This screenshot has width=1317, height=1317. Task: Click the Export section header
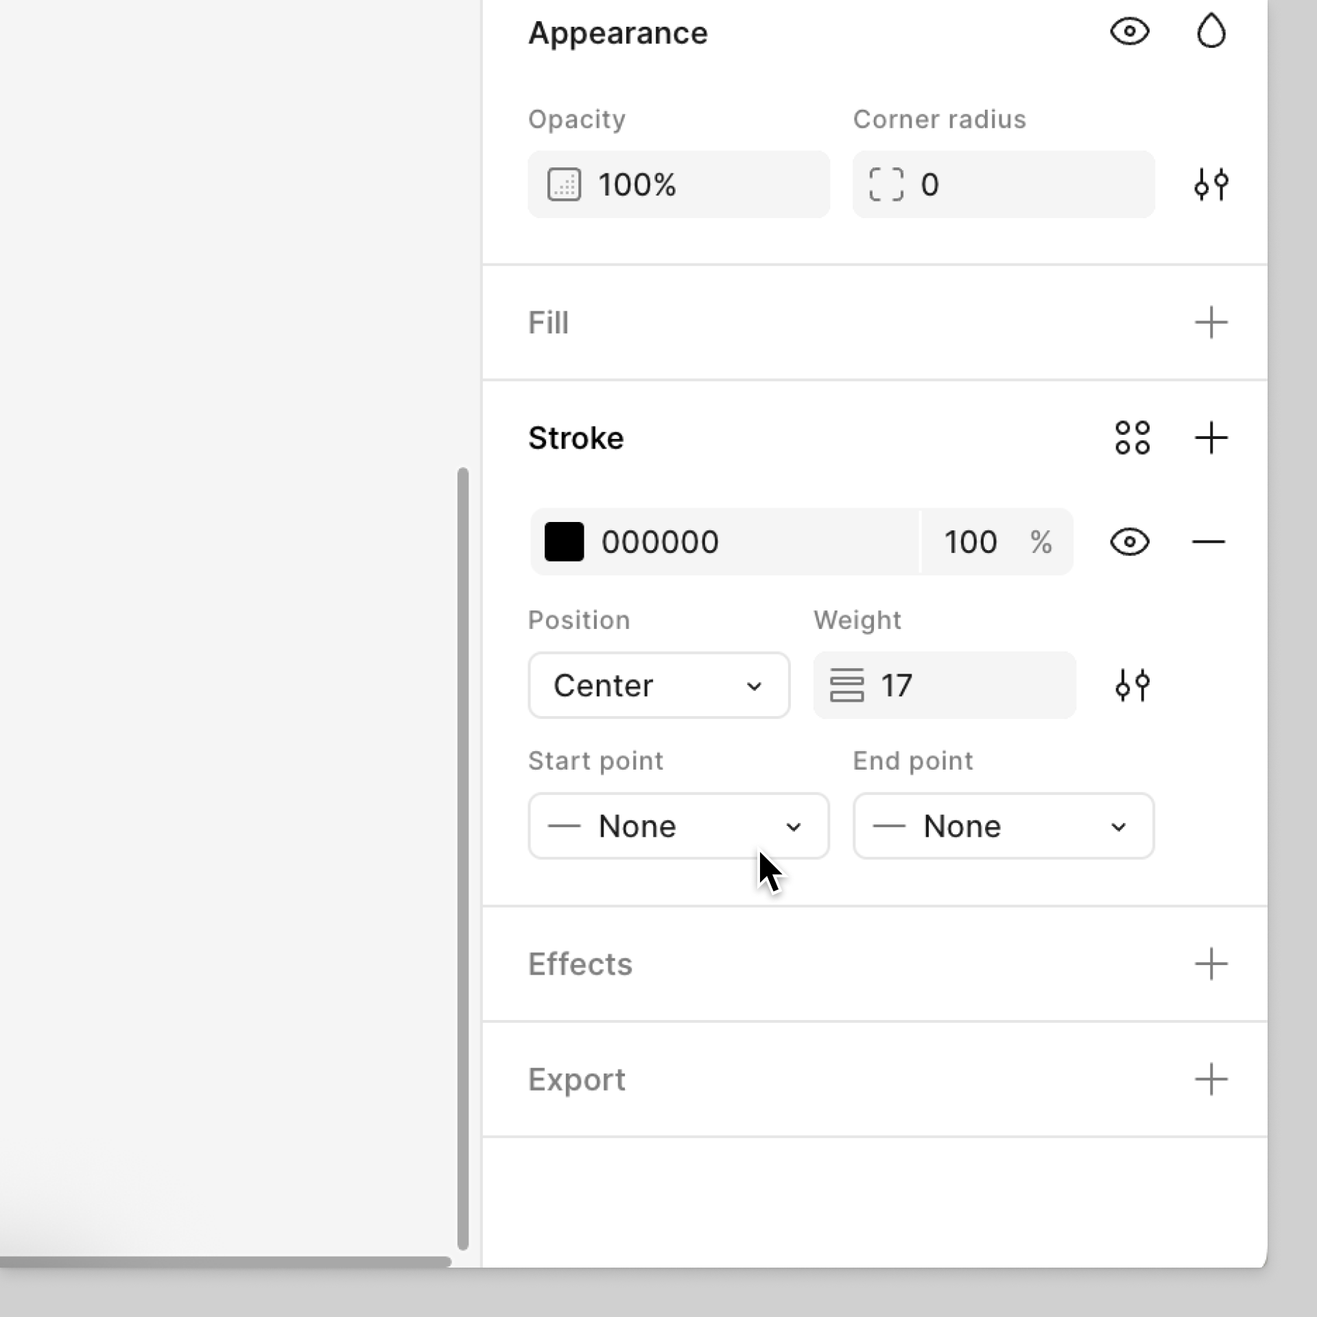click(577, 1080)
